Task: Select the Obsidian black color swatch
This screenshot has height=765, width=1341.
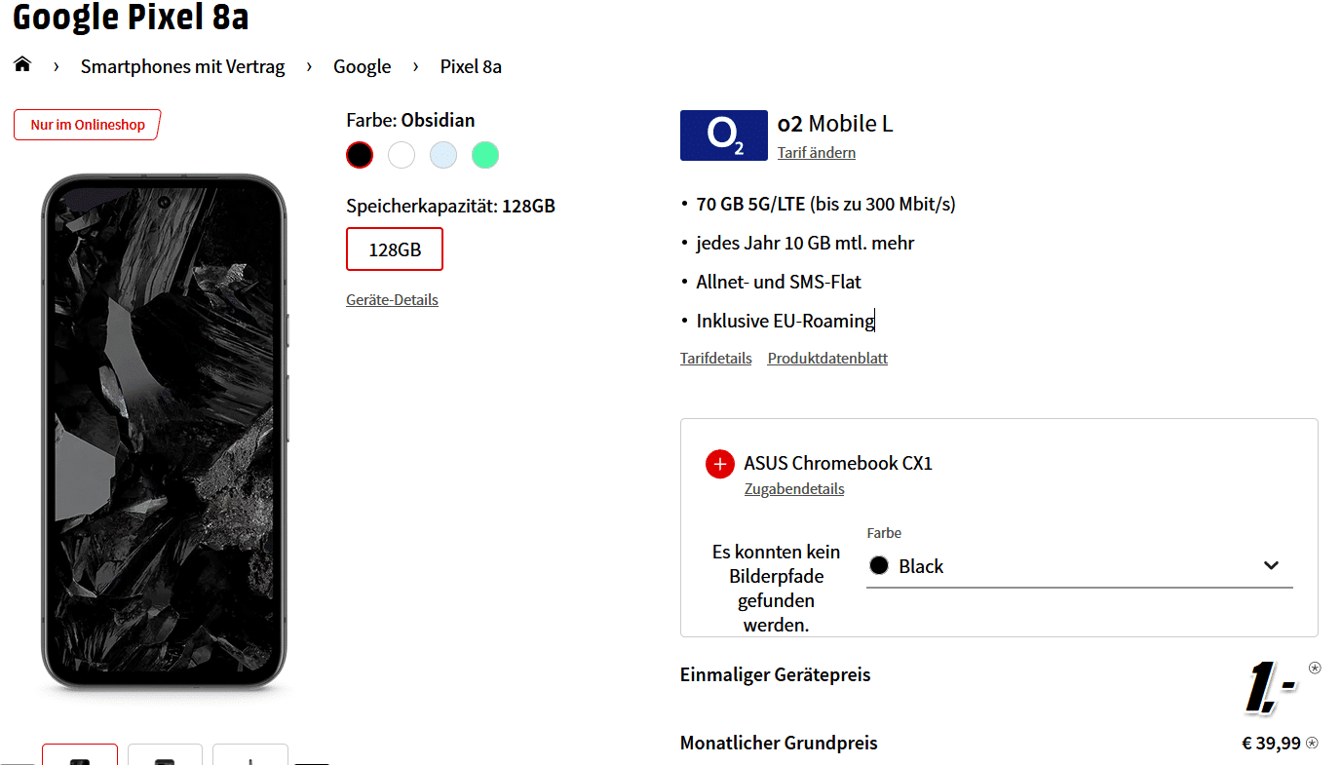Action: coord(360,155)
